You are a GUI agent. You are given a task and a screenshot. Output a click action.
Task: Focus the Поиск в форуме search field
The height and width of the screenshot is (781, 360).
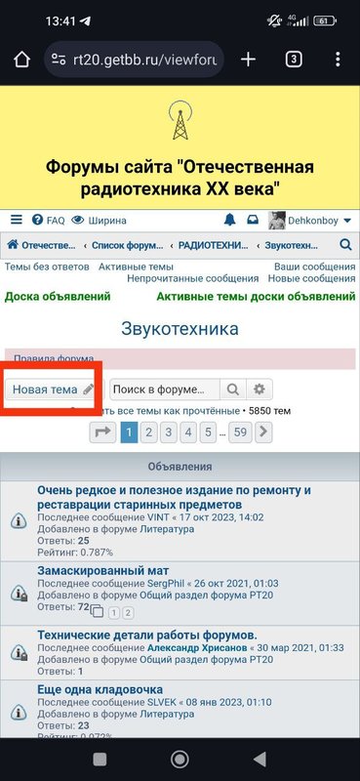(x=165, y=390)
